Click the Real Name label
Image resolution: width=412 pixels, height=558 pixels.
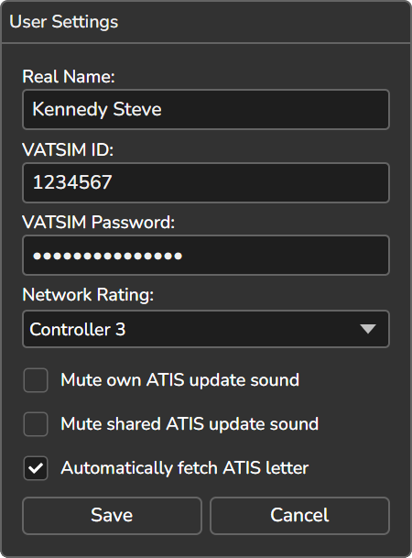(69, 77)
